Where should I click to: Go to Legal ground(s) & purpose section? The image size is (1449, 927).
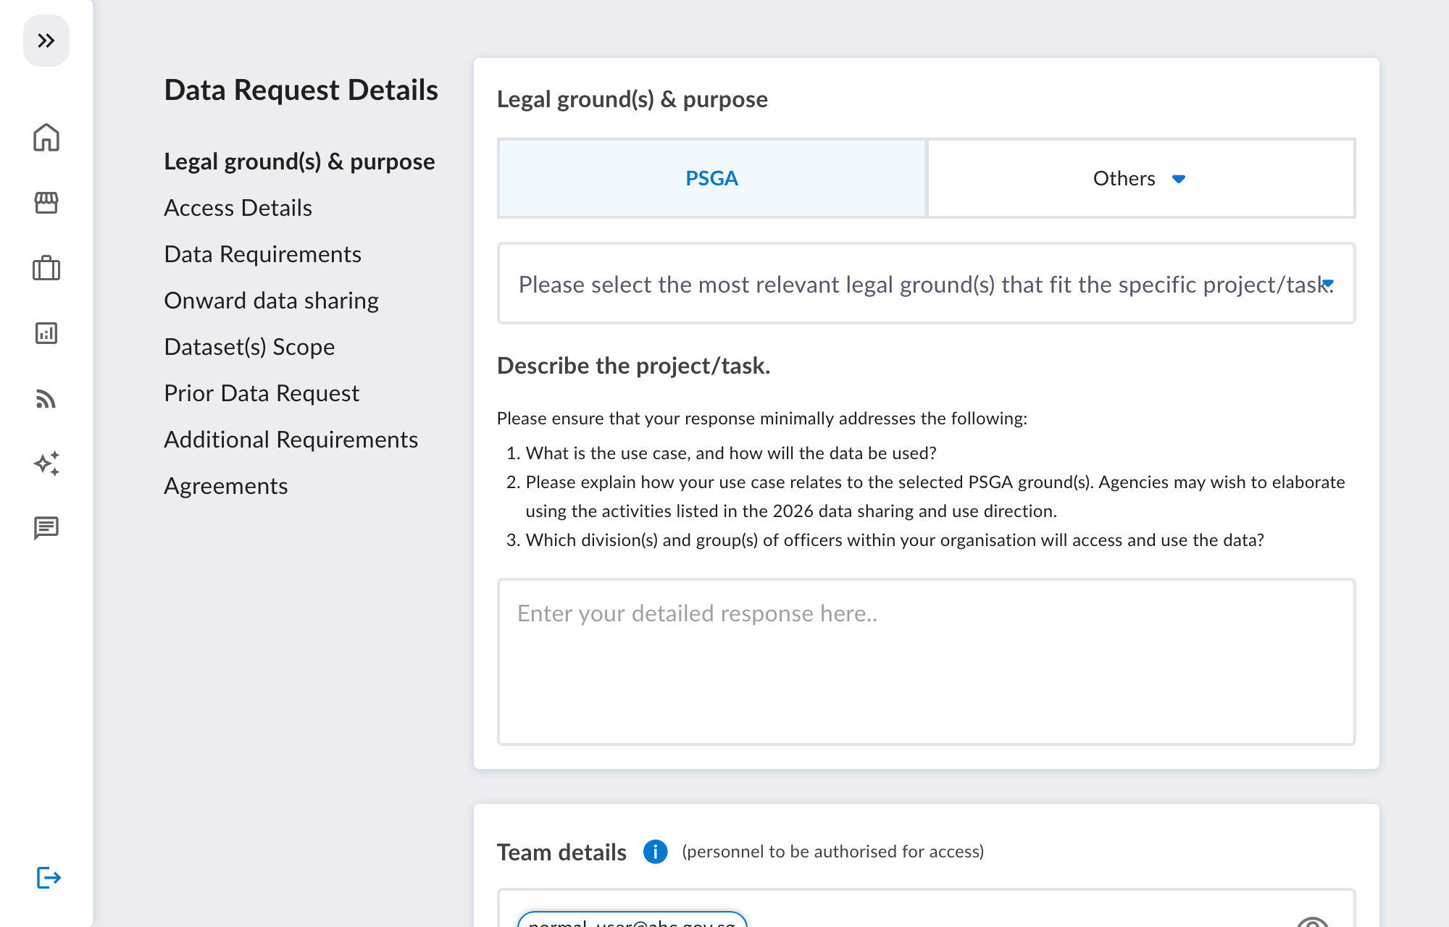click(x=299, y=162)
